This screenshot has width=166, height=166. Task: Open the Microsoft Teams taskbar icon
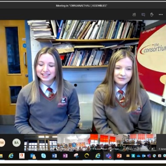point(108,156)
